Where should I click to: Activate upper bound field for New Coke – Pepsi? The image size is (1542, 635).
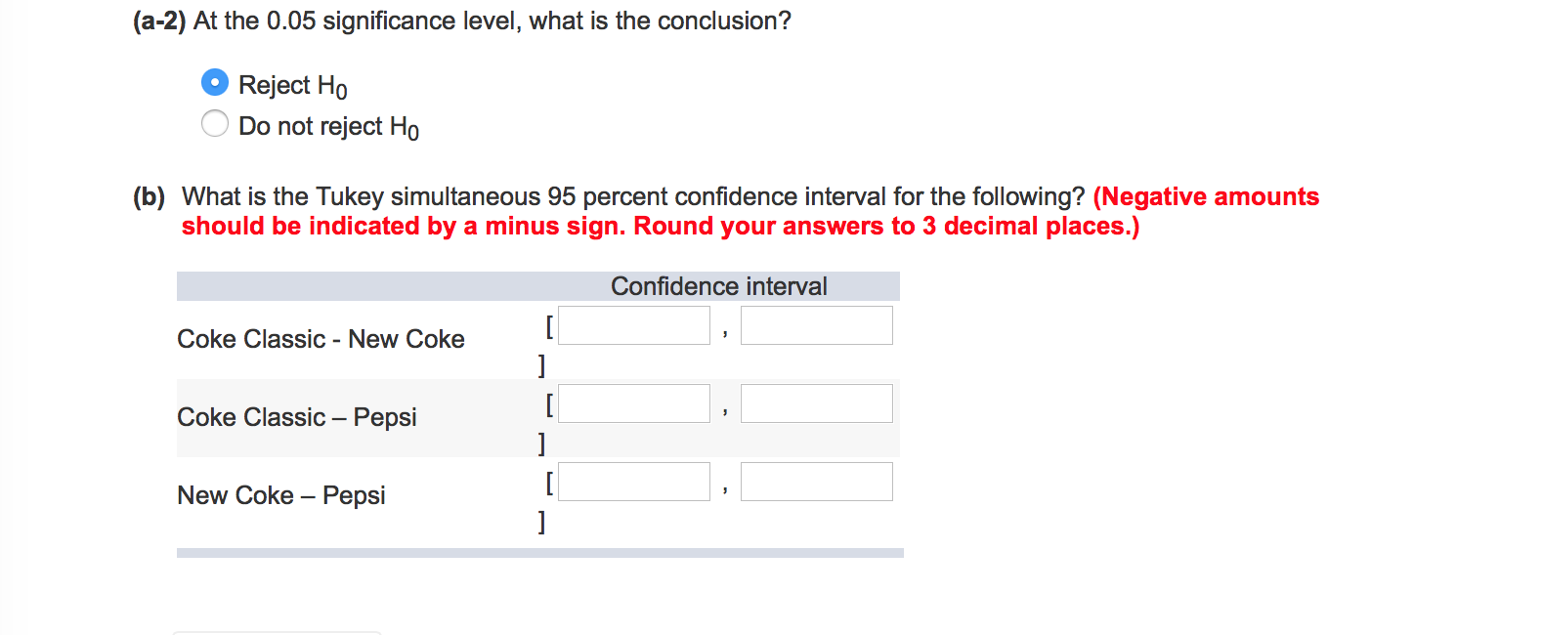(x=816, y=482)
